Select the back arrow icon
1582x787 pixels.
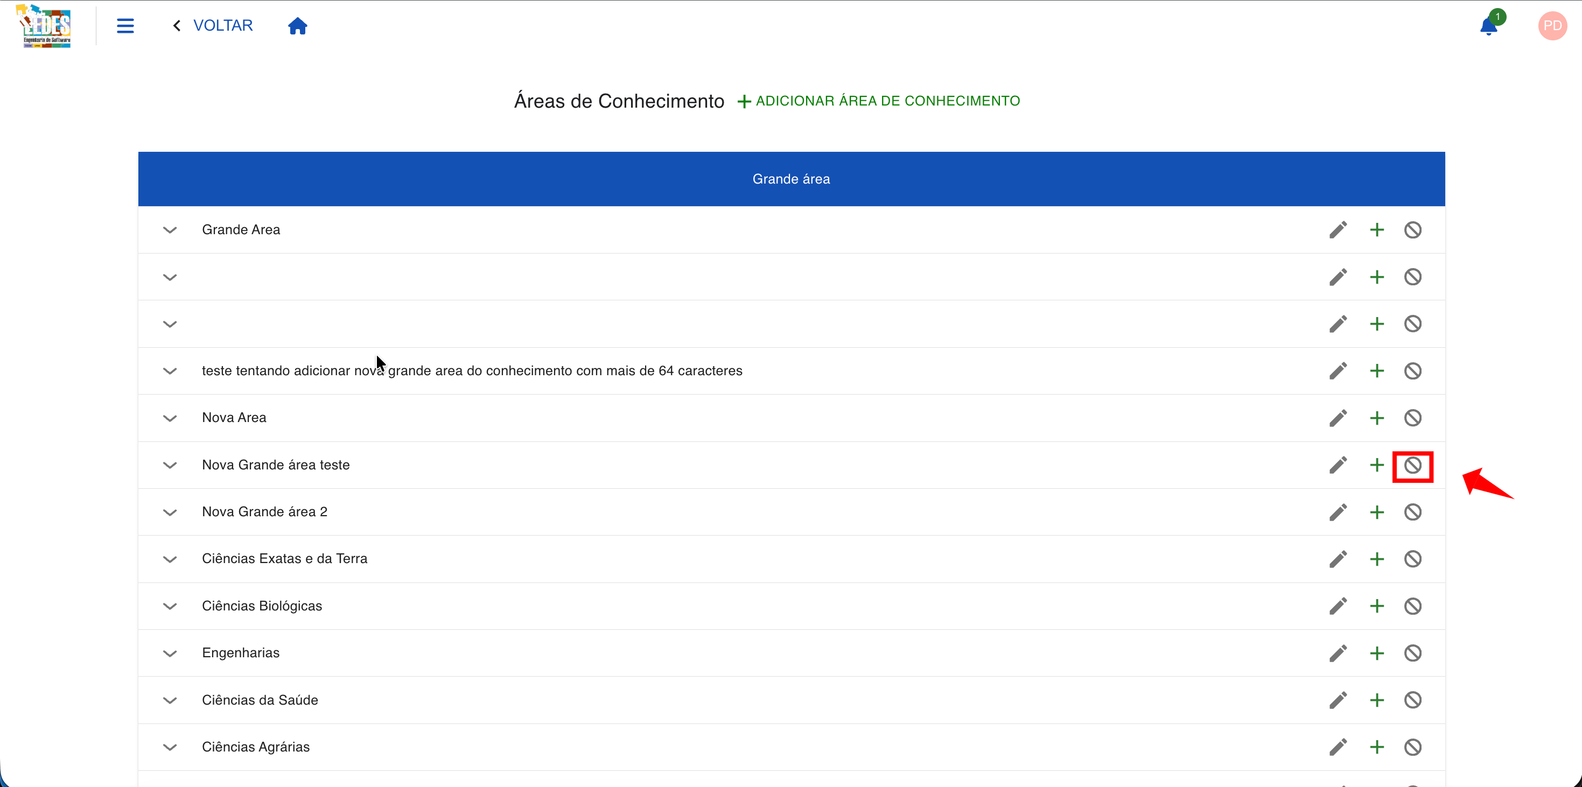[x=176, y=25]
